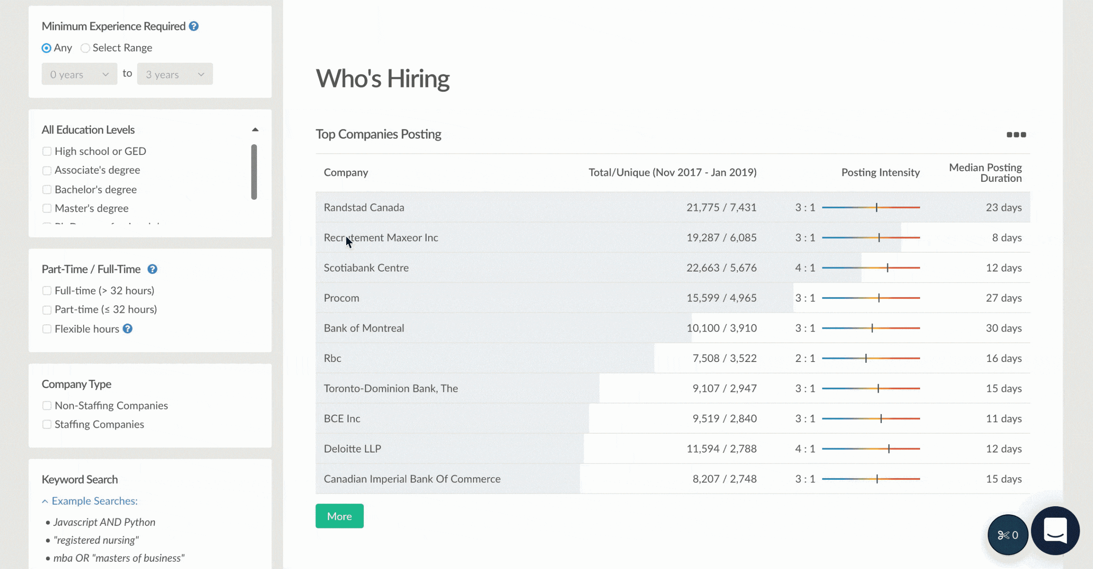Open the 0 years minimum dropdown

(79, 74)
